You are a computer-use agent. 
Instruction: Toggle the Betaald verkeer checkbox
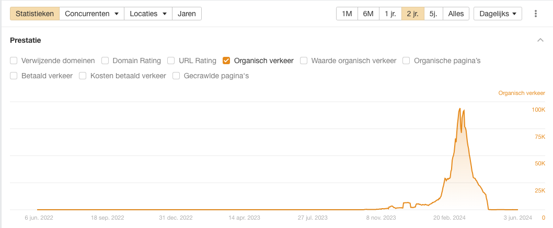[x=14, y=76]
